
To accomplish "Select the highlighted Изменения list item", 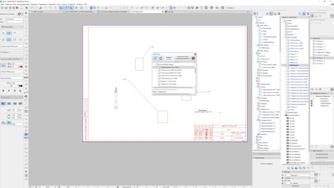I will pos(321,58).
